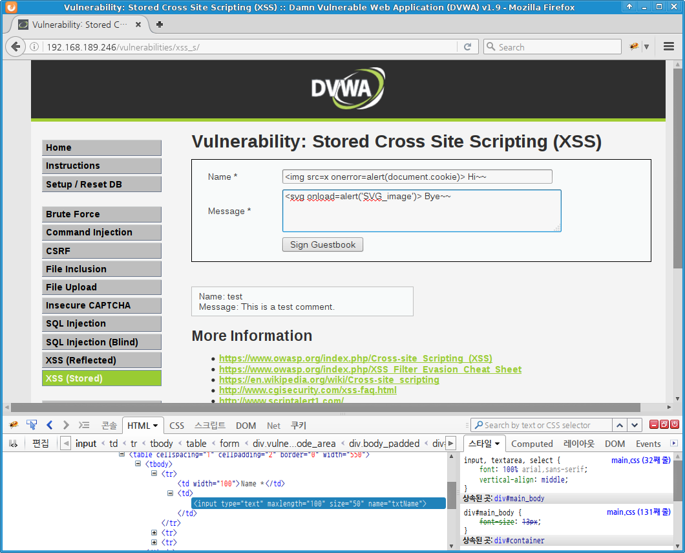Viewport: 685px width, 553px height.
Task: Open the OWASP XSS Filter Evasion Cheat Sheet link
Action: tap(370, 369)
